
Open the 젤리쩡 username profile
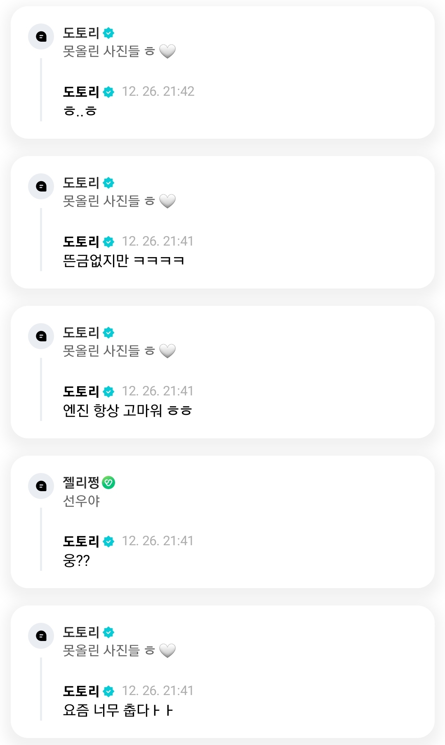81,482
